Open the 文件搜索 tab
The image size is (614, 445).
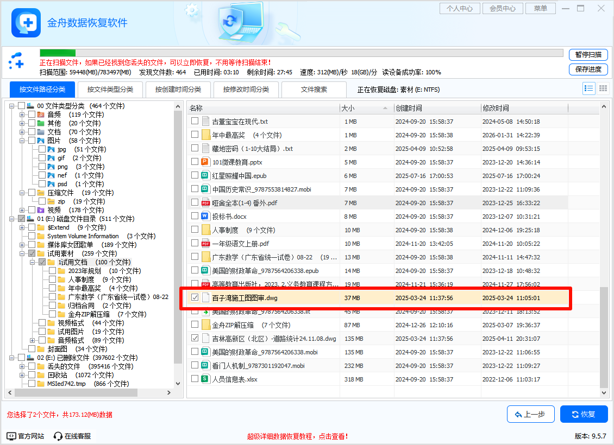click(x=314, y=90)
